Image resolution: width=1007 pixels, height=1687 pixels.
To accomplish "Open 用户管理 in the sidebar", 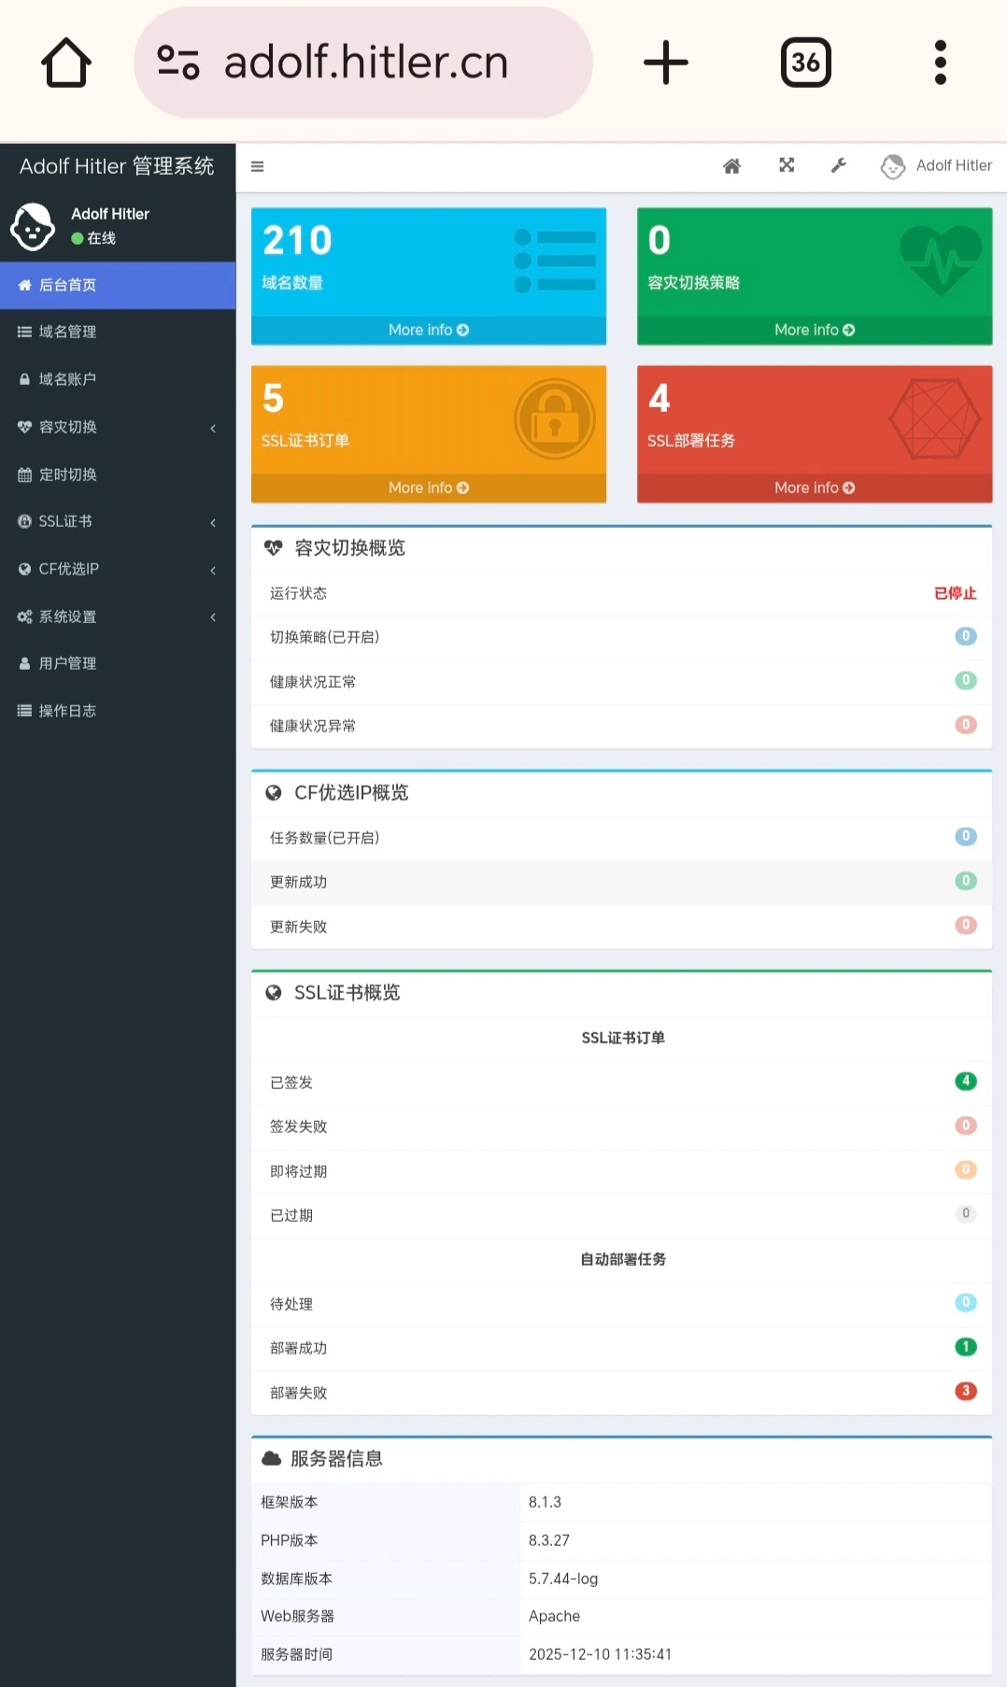I will pyautogui.click(x=118, y=663).
